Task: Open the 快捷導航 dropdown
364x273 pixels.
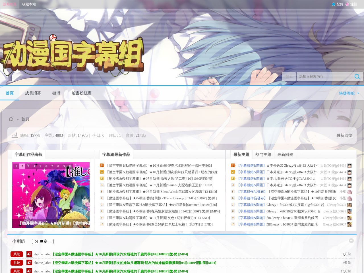Action: pos(349,93)
